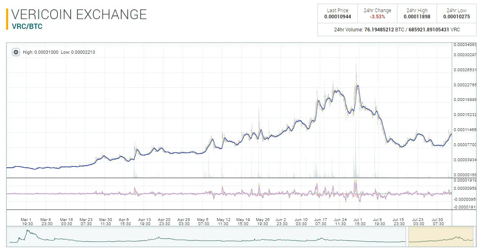Select the VRC/BTC pair label
This screenshot has width=486, height=252.
tap(27, 26)
